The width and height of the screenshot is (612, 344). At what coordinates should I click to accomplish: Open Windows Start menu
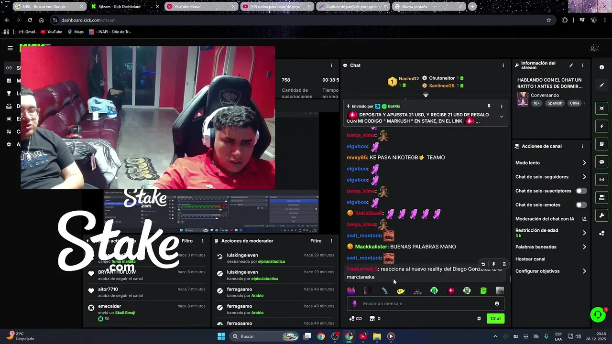[221, 336]
